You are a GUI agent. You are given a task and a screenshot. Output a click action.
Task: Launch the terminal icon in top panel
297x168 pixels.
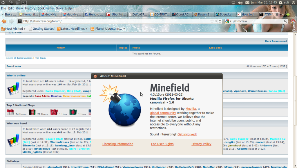[x=24, y=3]
